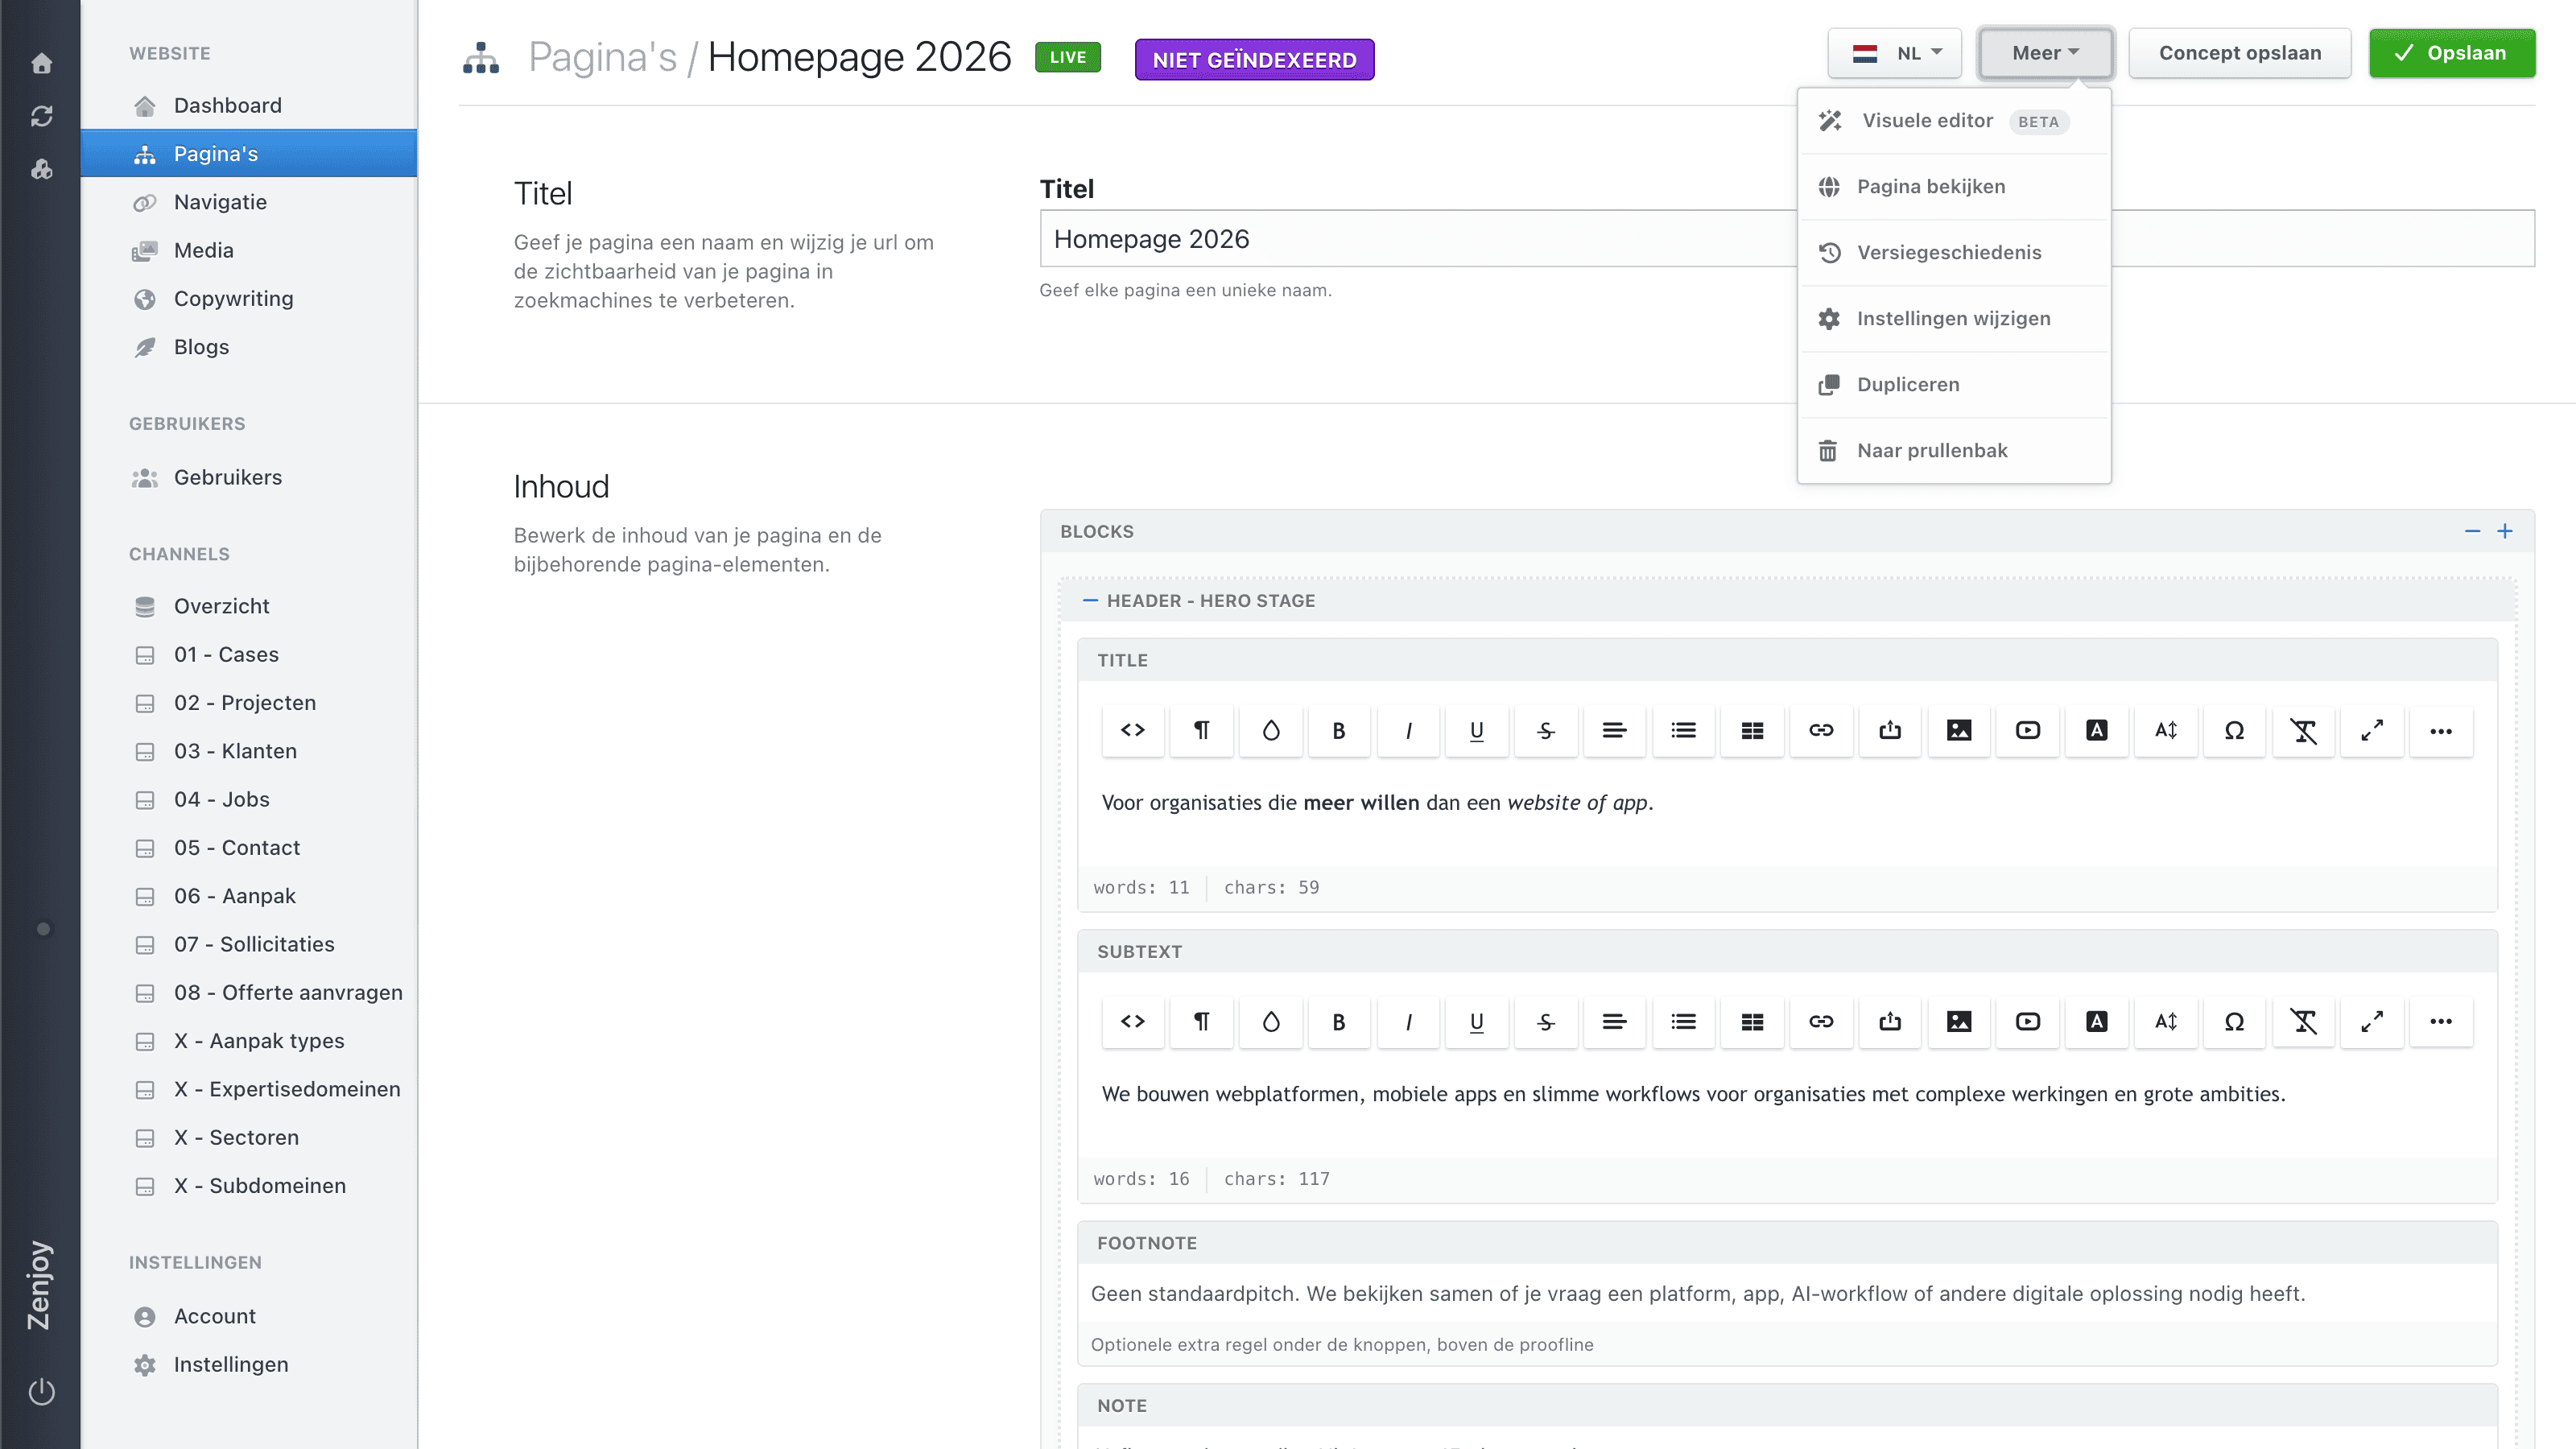Click into the FOOTNOTE text field
The height and width of the screenshot is (1449, 2576).
[x=1787, y=1293]
